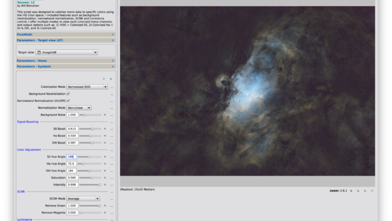Expand the Parameters - Target view ($T) bar
Image resolution: width=392 pixels, height=221 pixels.
coord(66,41)
